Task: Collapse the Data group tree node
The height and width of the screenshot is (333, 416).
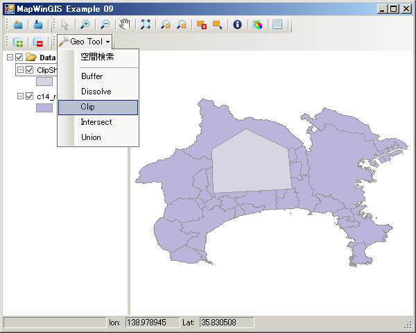Action: [x=9, y=58]
